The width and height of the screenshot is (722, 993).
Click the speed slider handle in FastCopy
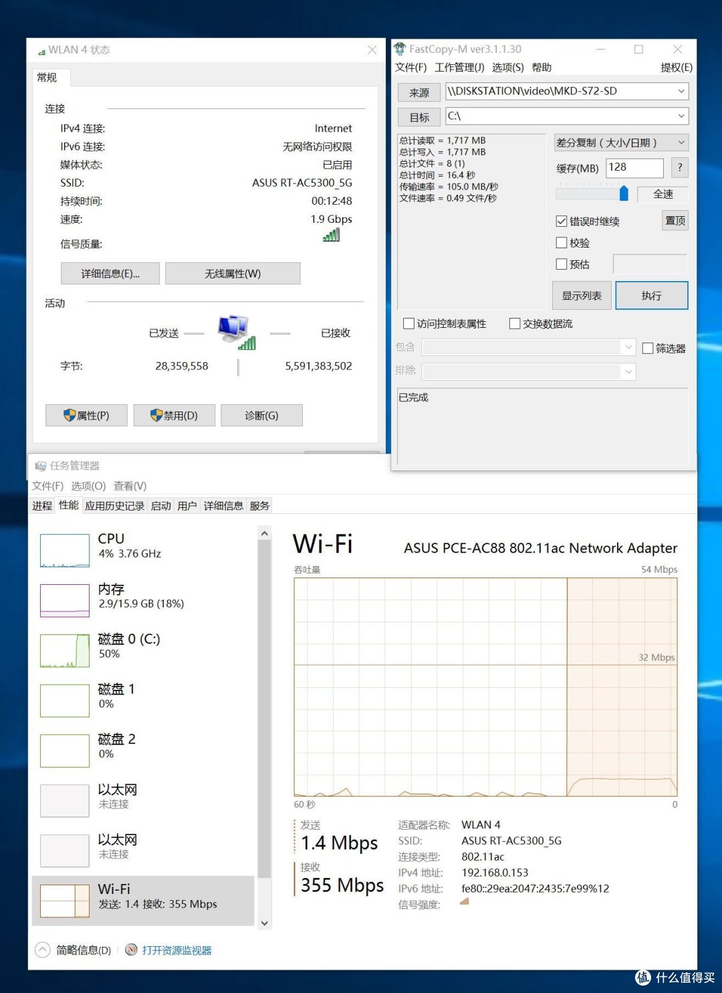[x=624, y=193]
